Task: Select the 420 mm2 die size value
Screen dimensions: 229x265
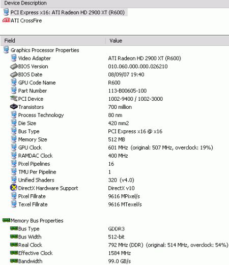Action: click(x=119, y=123)
